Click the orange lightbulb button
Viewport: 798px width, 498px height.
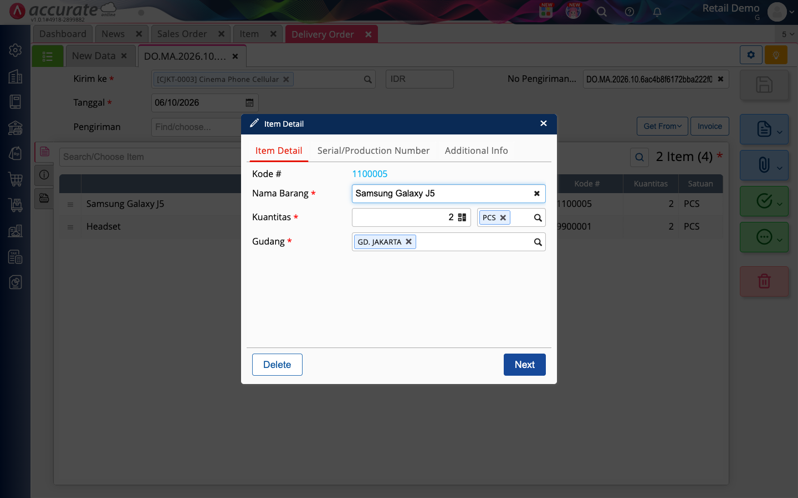pos(776,55)
